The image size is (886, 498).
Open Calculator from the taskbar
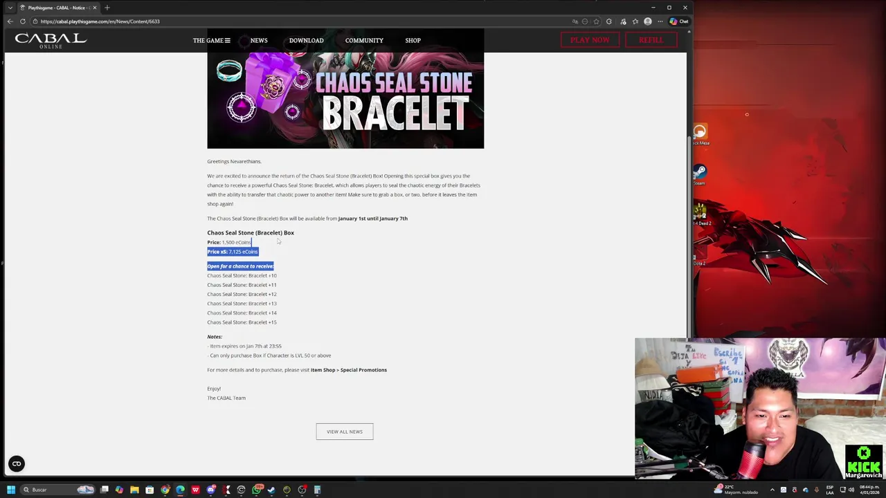point(317,490)
